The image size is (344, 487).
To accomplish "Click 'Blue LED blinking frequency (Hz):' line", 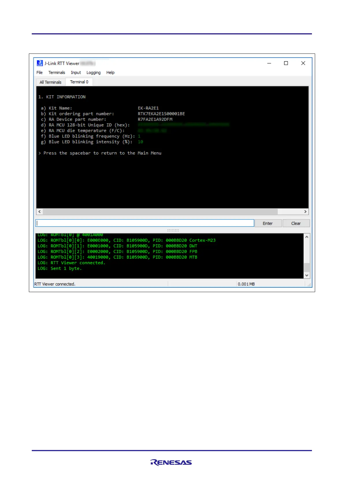I will pyautogui.click(x=91, y=136).
